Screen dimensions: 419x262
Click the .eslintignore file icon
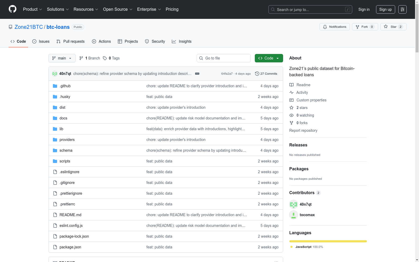tap(55, 172)
